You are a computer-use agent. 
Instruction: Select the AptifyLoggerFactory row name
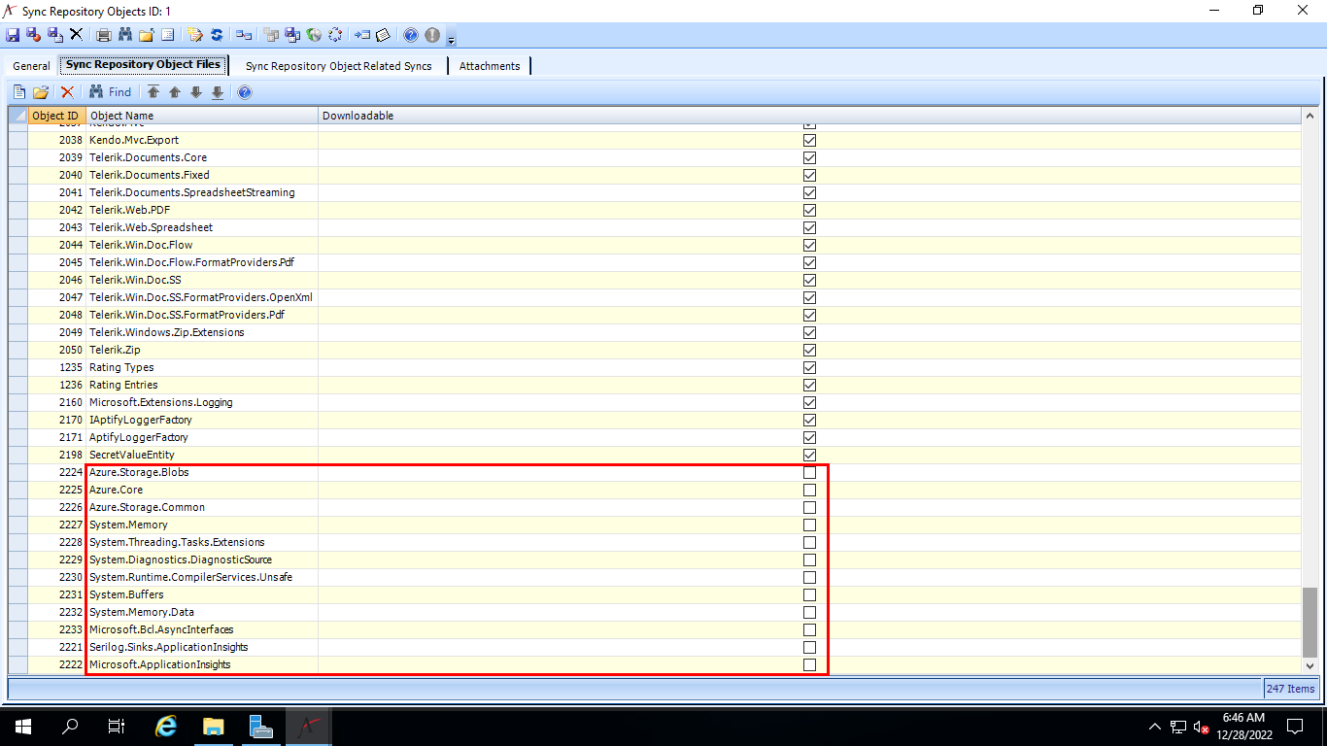pyautogui.click(x=139, y=437)
